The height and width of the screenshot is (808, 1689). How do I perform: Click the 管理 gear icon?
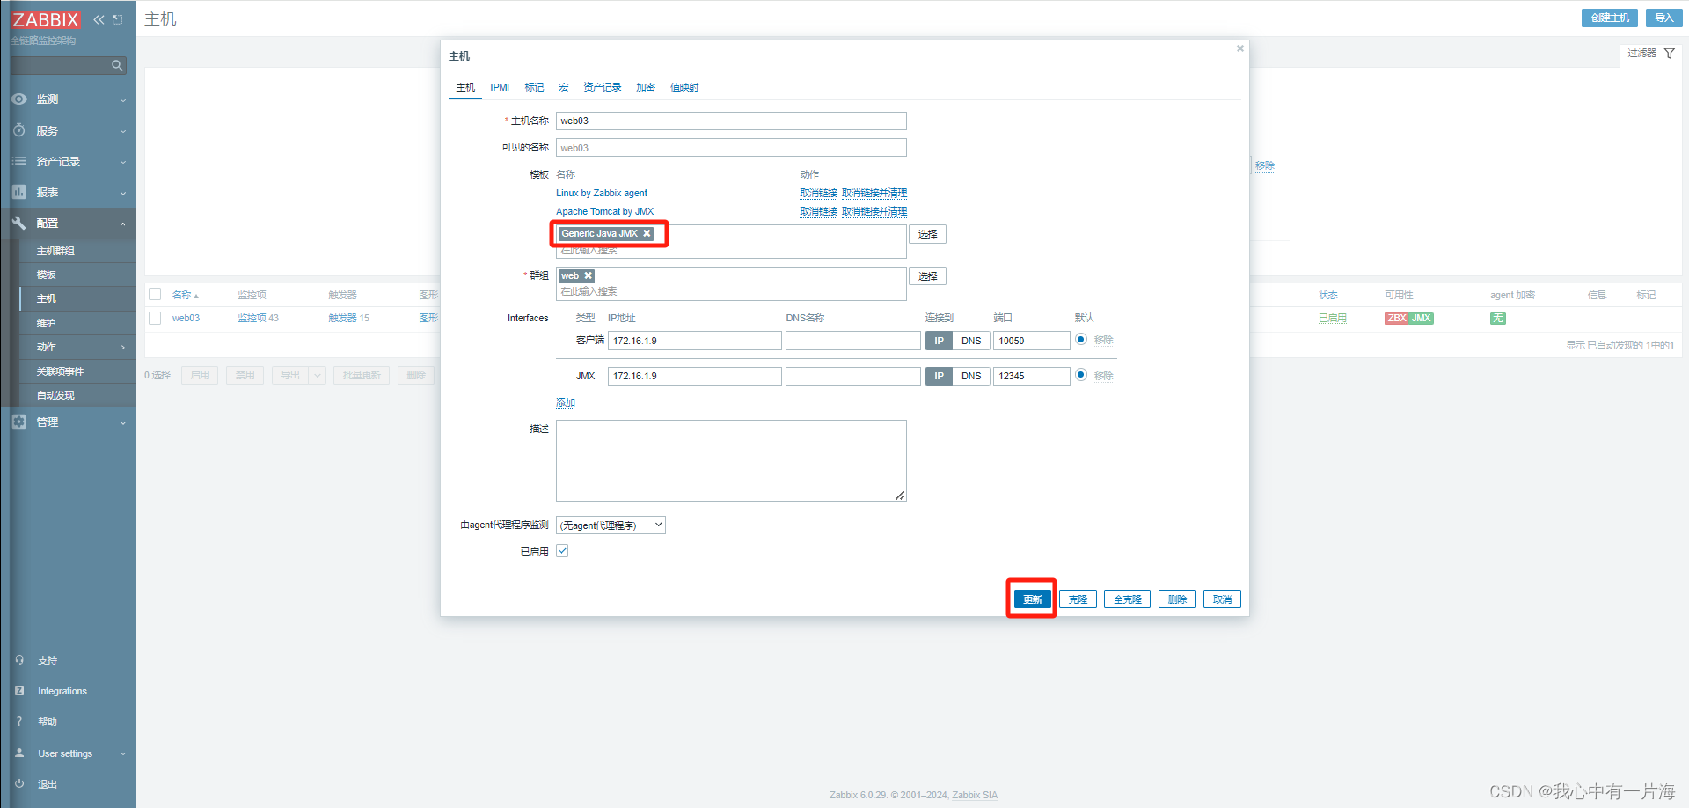19,422
